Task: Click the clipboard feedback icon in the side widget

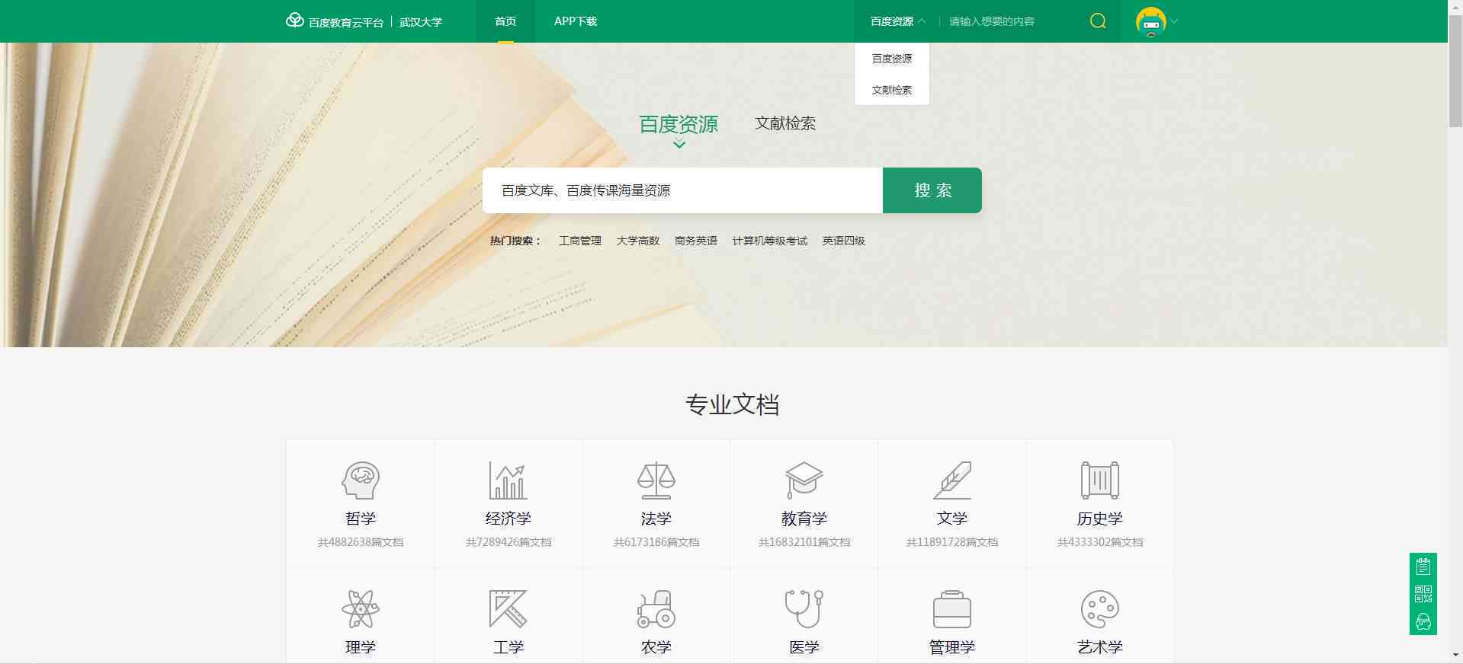Action: (1423, 567)
